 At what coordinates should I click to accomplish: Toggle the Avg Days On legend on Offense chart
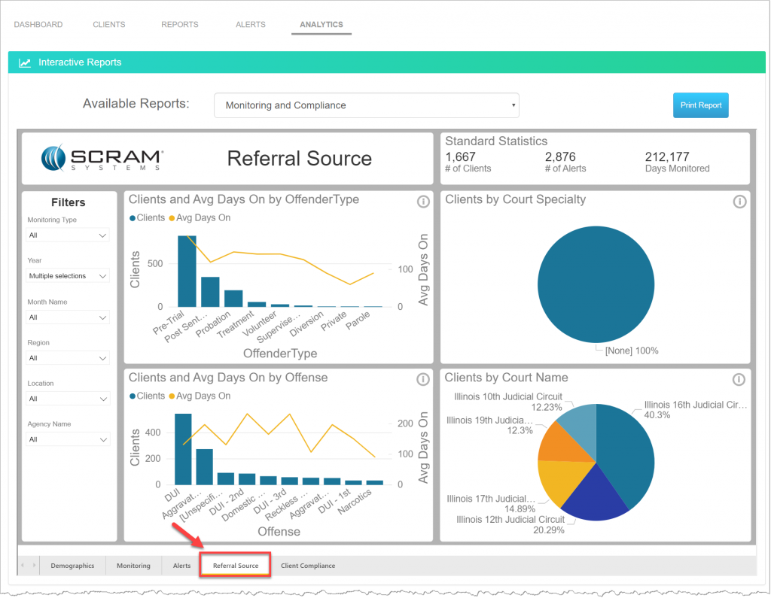203,396
